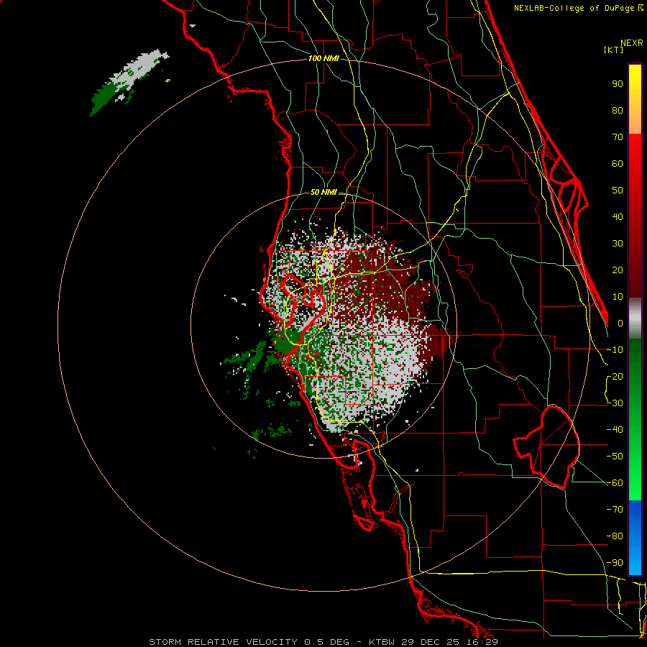The width and height of the screenshot is (647, 647).
Task: Click the -20 scale label
Action: pos(615,377)
